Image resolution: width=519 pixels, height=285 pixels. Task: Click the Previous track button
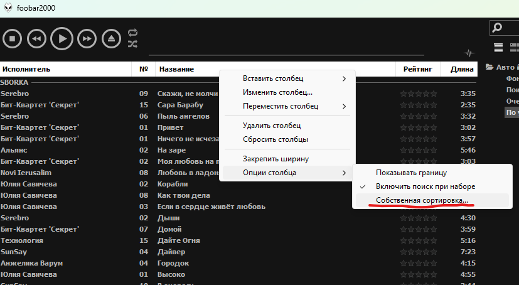pos(36,39)
